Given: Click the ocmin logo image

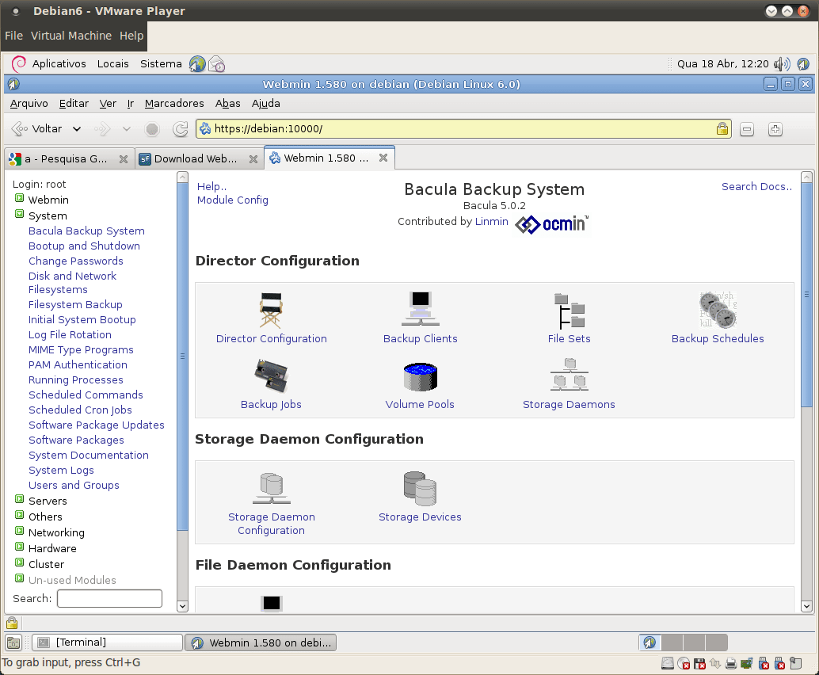Looking at the screenshot, I should coord(551,224).
